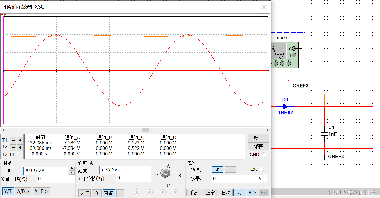Switch display to A/B mode
This screenshot has width=380, height=198.
[23, 191]
